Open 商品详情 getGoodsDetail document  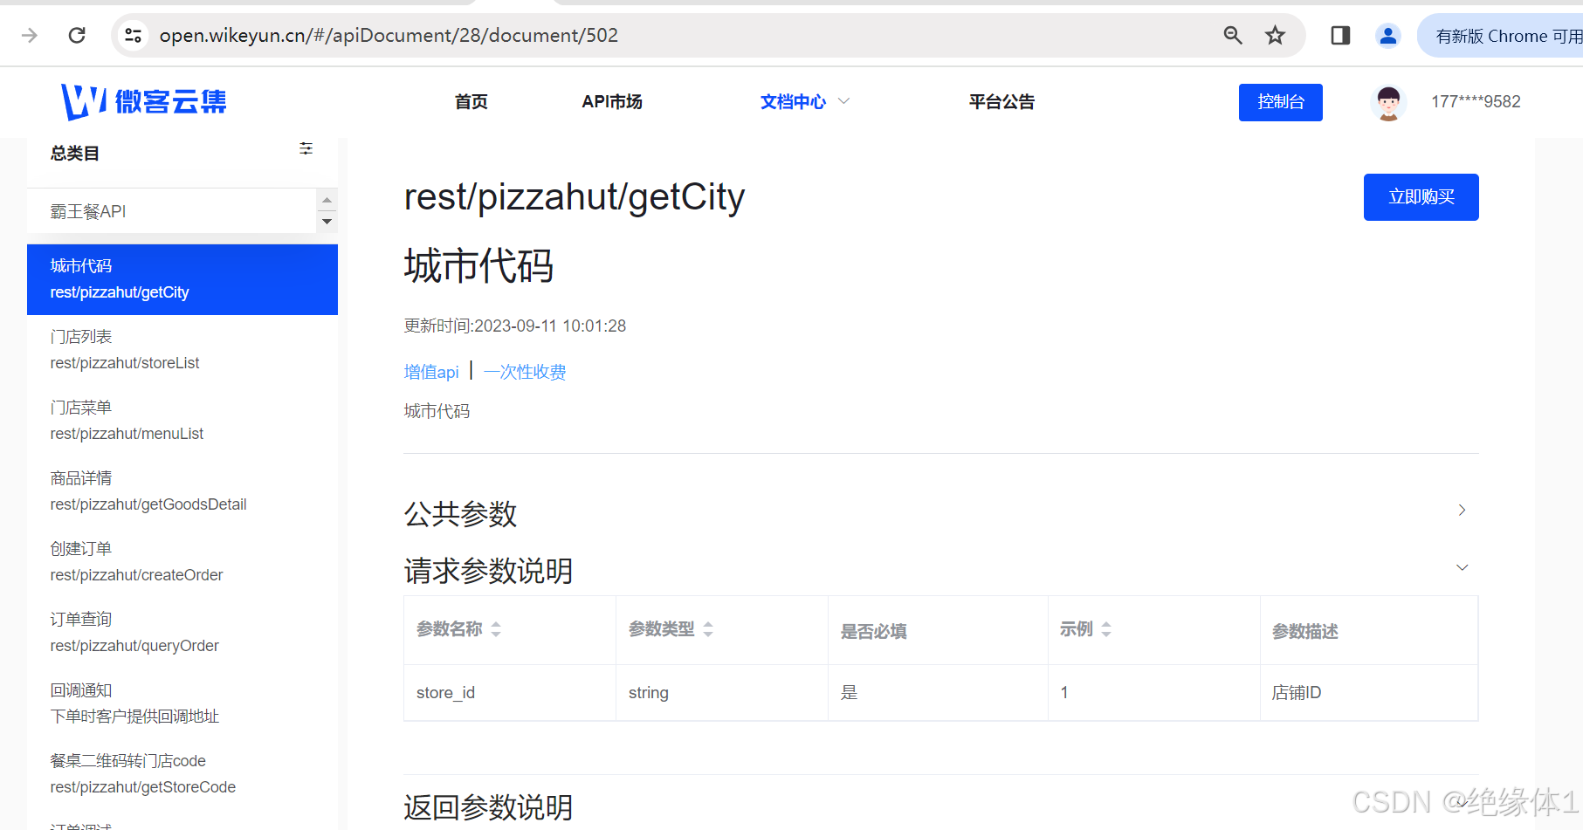182,491
